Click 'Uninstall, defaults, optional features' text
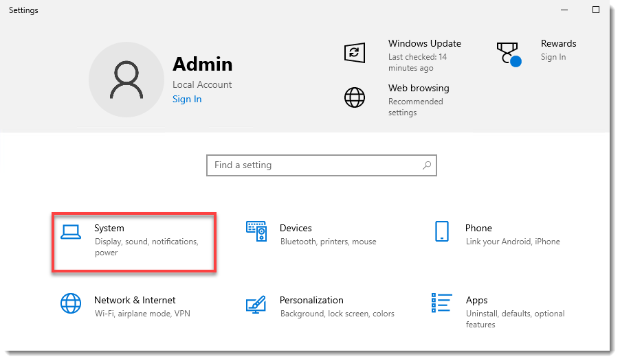This screenshot has height=361, width=620. point(516,319)
